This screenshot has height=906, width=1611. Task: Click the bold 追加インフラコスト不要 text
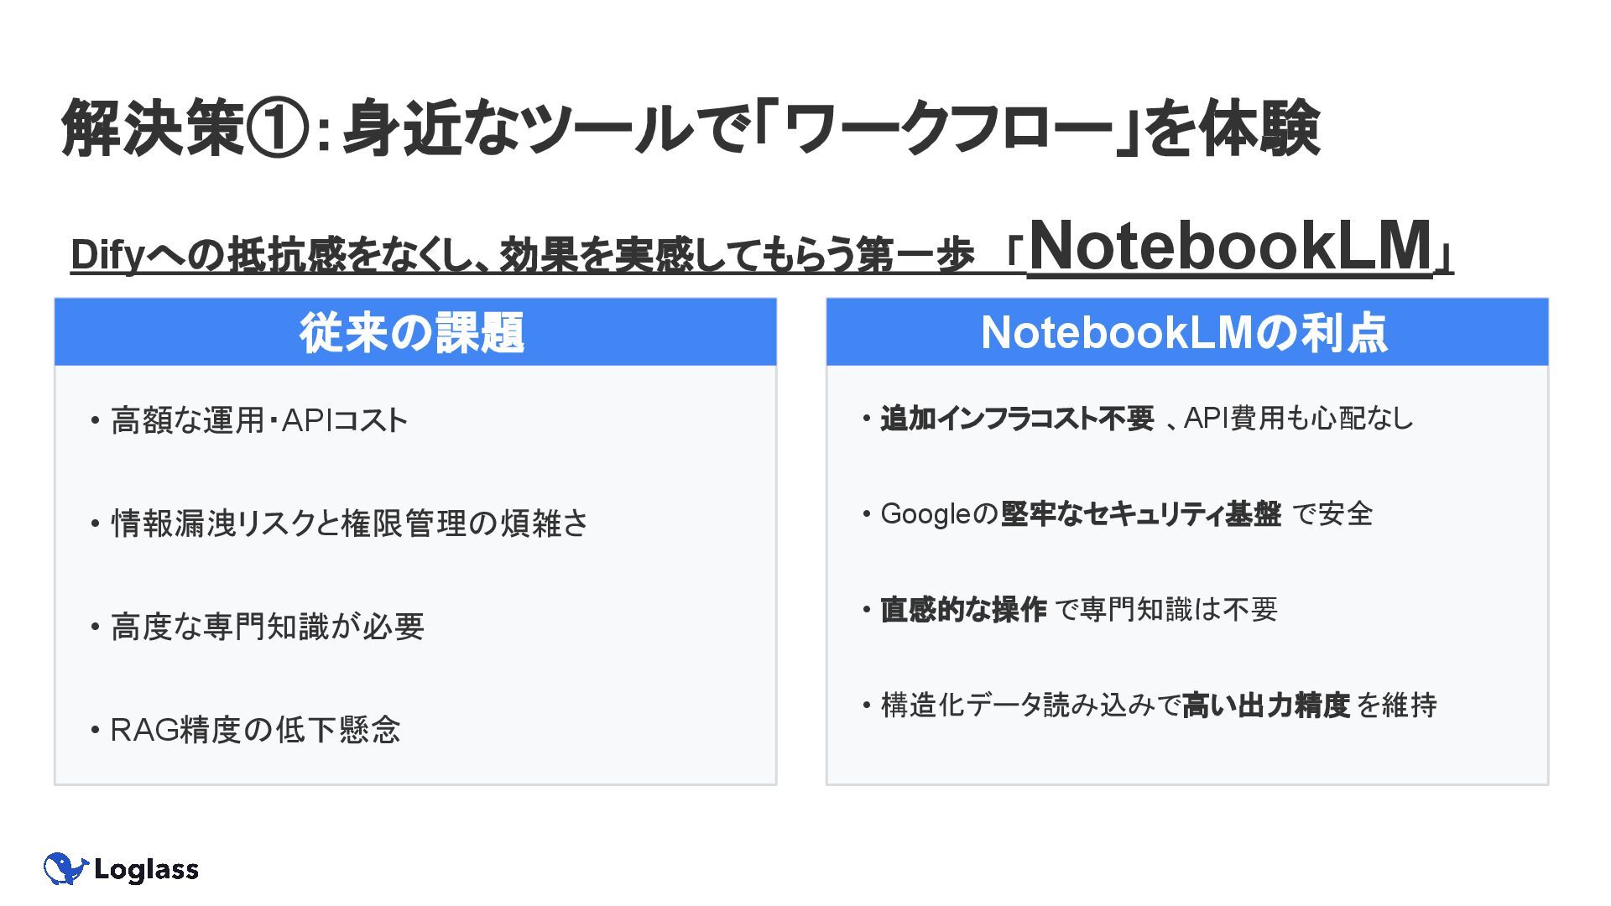(x=1017, y=418)
